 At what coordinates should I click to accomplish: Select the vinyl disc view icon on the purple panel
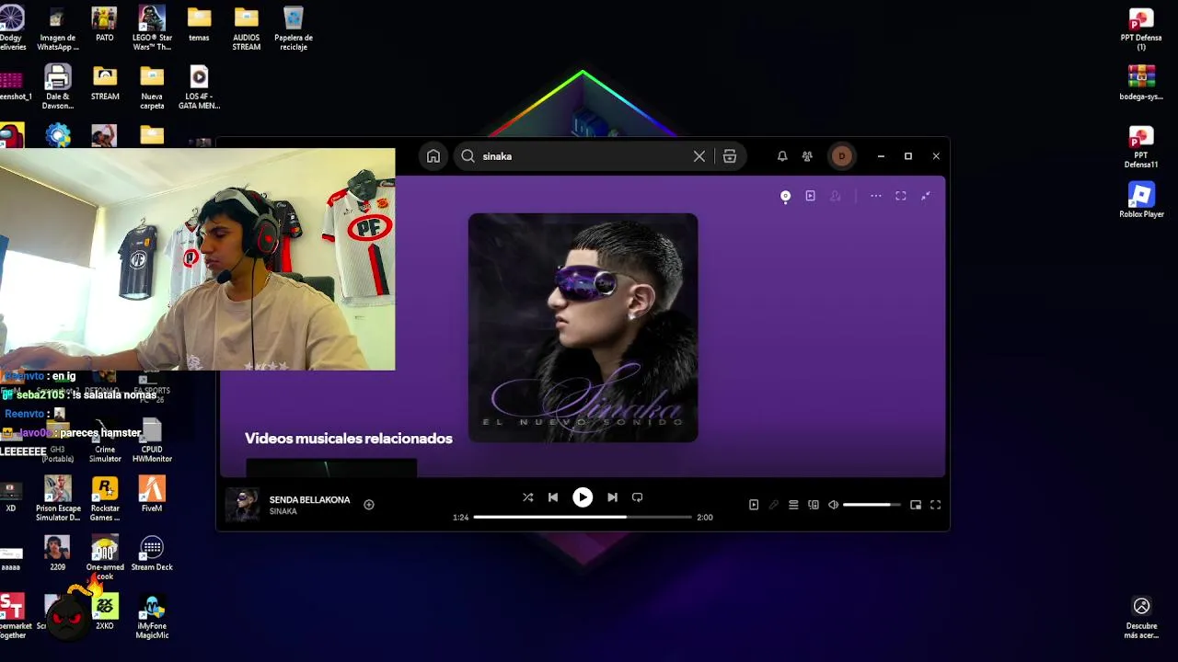click(785, 196)
